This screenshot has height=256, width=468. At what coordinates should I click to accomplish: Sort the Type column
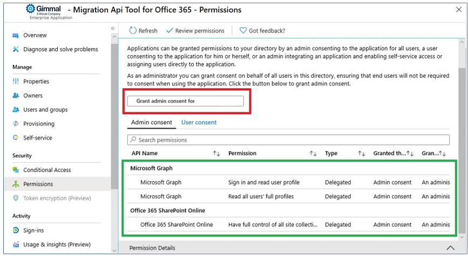pos(362,153)
